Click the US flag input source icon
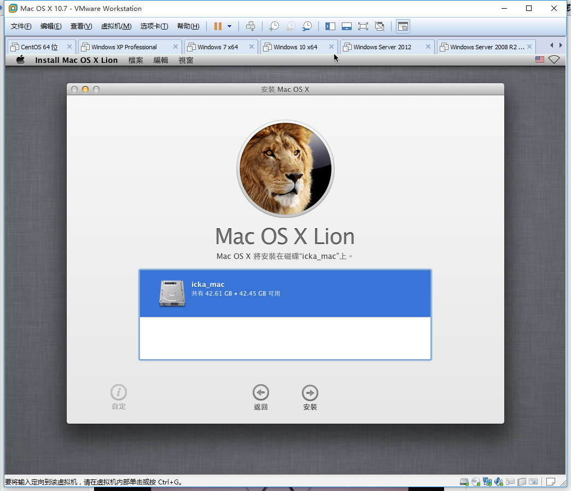 coord(540,60)
